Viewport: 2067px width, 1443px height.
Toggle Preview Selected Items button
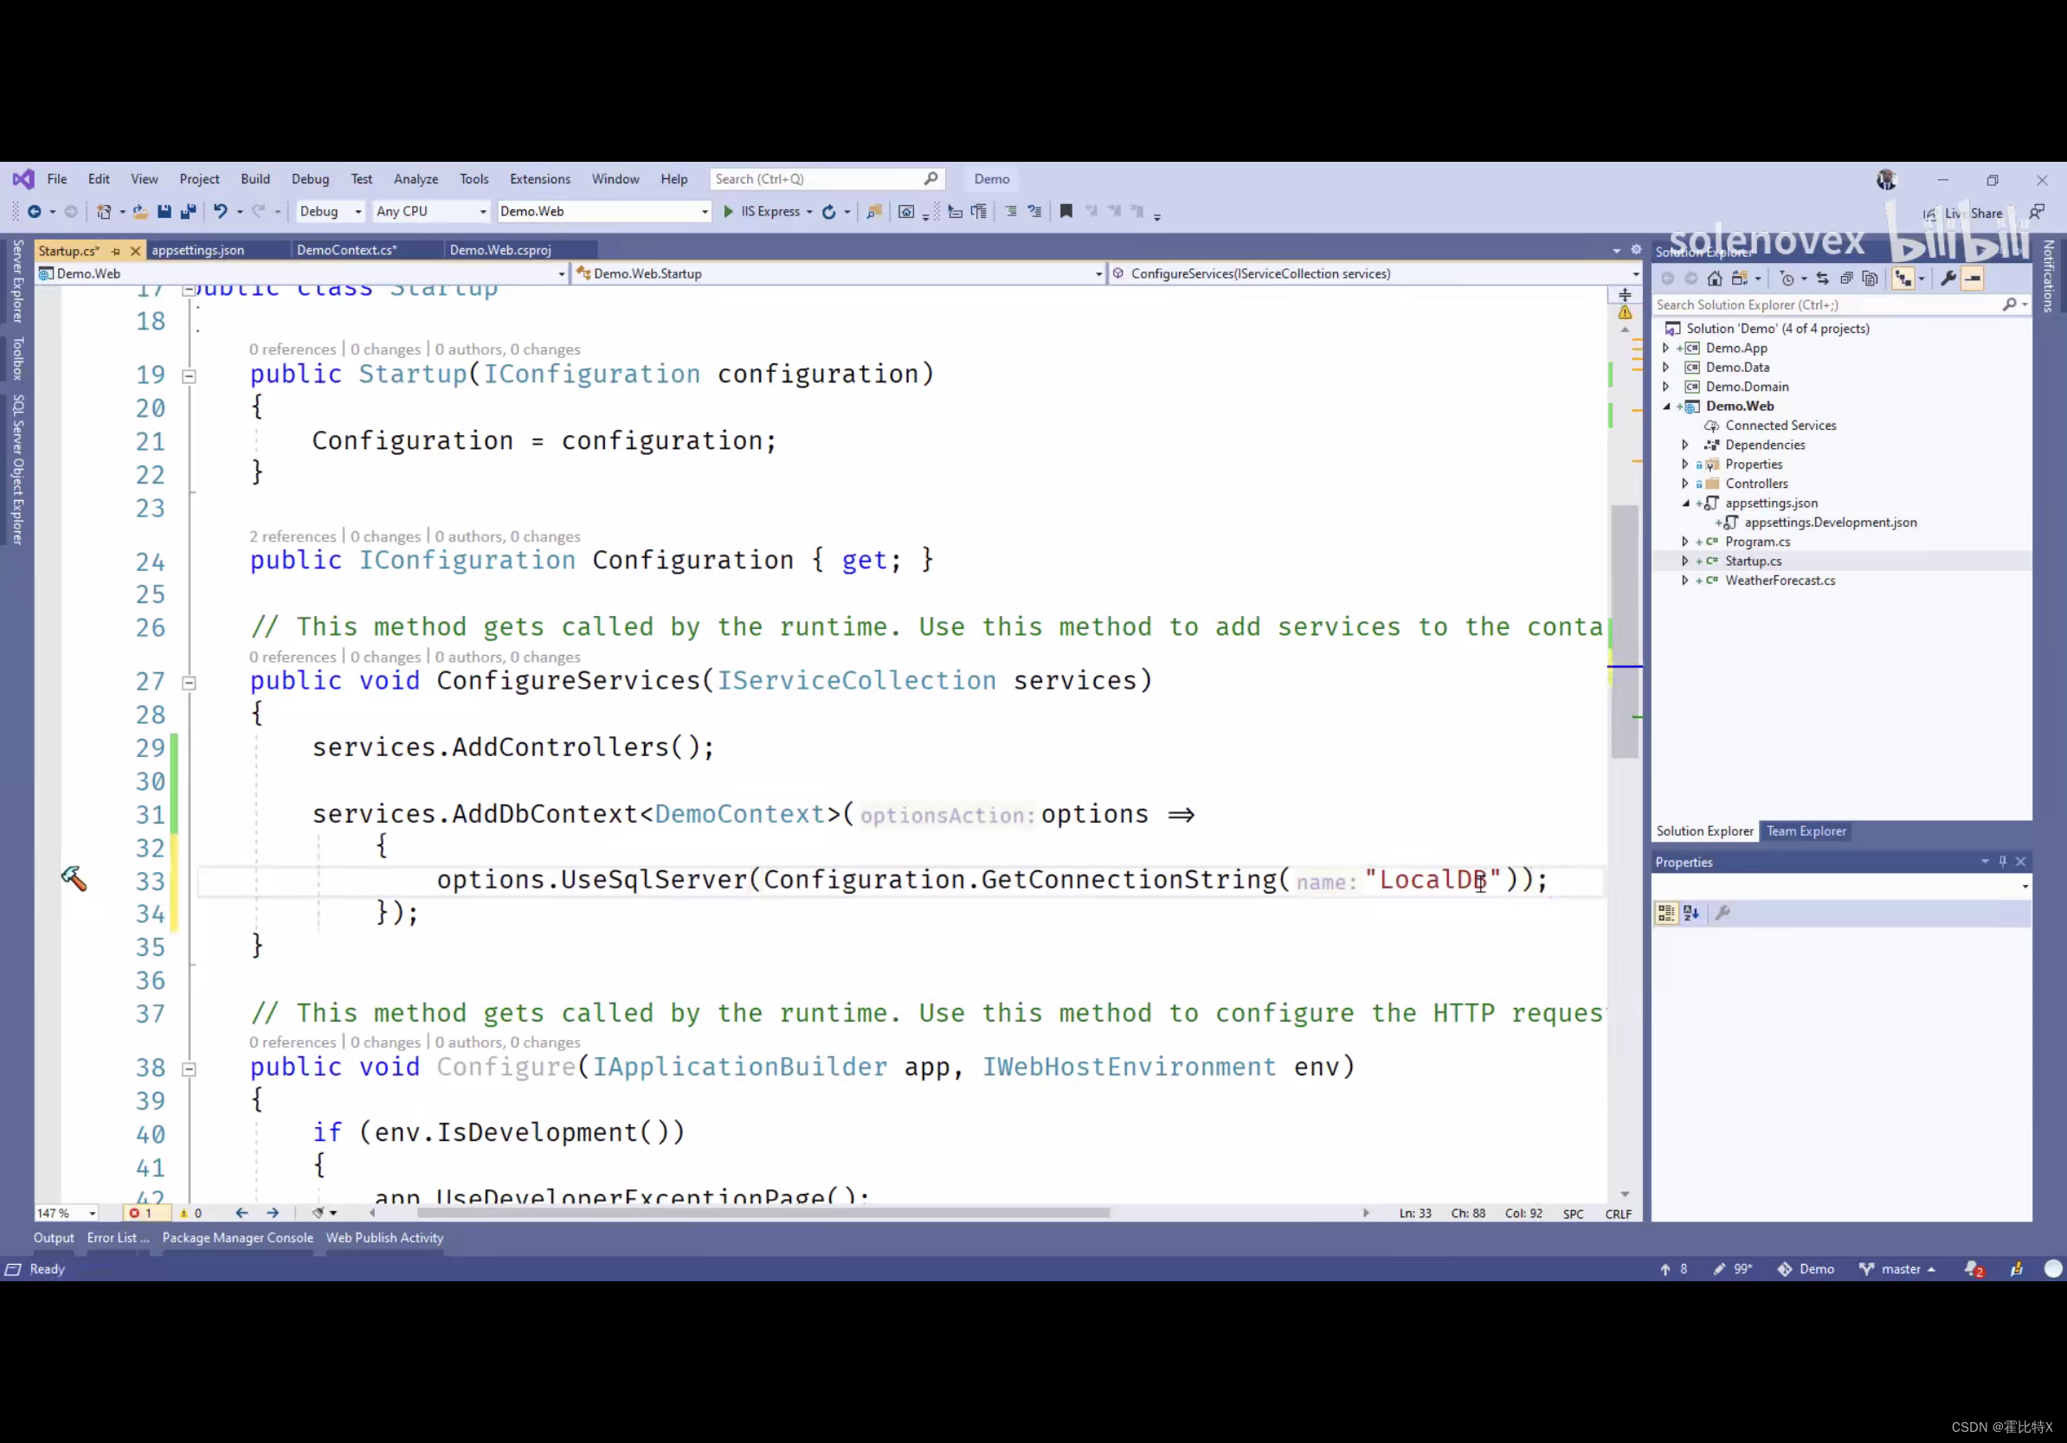tap(1973, 279)
